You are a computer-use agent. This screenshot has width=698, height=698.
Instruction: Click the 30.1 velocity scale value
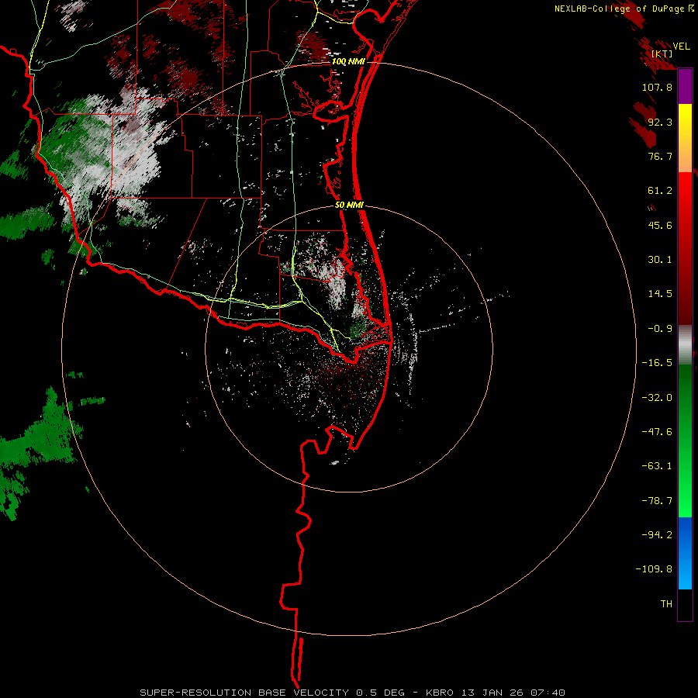point(660,260)
